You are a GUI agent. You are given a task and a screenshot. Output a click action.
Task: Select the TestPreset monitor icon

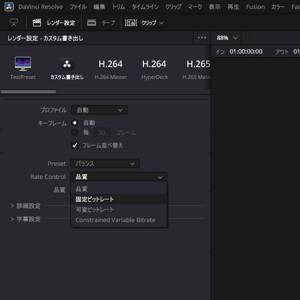coord(23,64)
